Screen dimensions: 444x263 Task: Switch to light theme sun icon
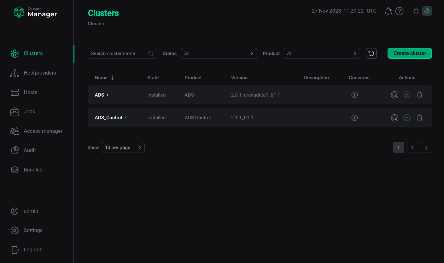coord(416,11)
